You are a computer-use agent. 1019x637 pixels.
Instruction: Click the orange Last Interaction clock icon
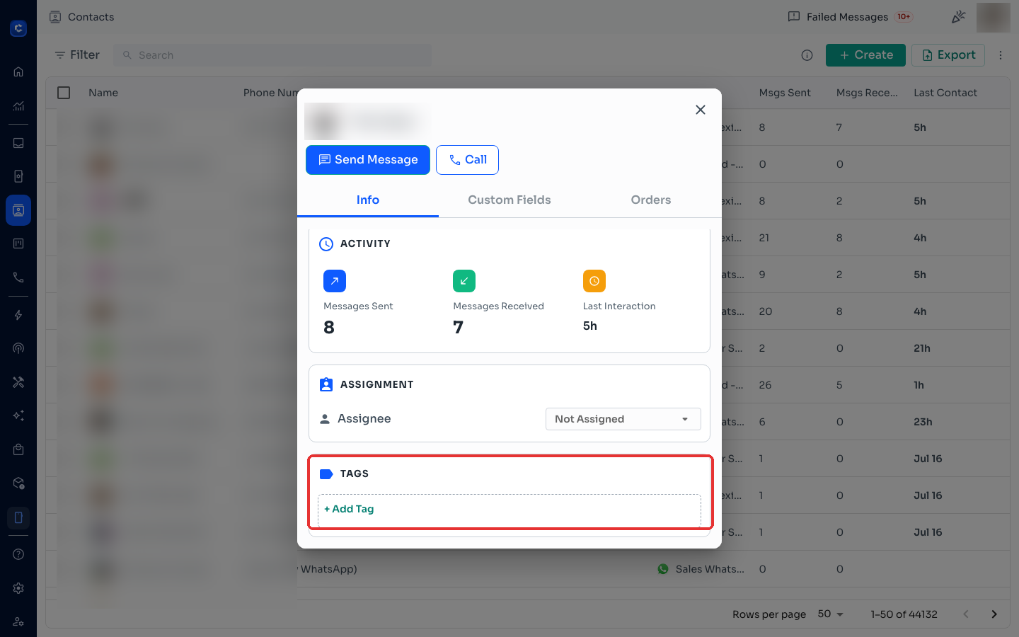point(594,281)
